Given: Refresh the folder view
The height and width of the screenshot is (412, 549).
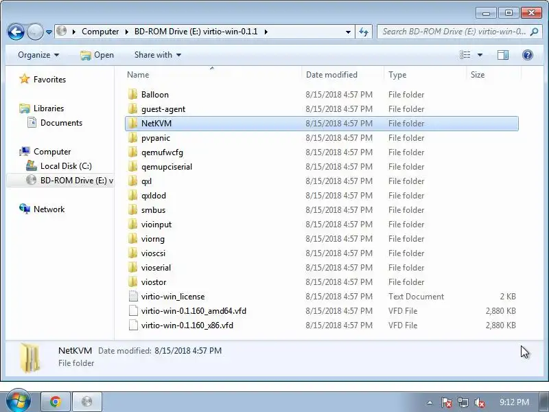Looking at the screenshot, I should point(364,32).
